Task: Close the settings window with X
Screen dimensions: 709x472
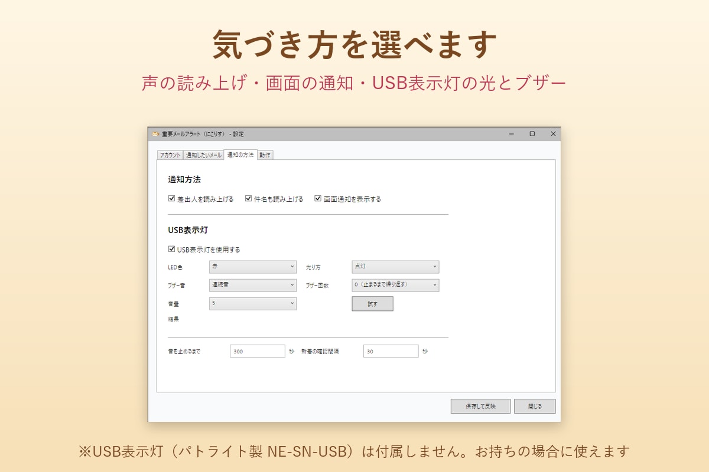Action: click(553, 134)
